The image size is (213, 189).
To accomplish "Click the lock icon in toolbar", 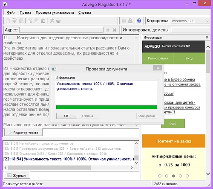I will (x=130, y=21).
